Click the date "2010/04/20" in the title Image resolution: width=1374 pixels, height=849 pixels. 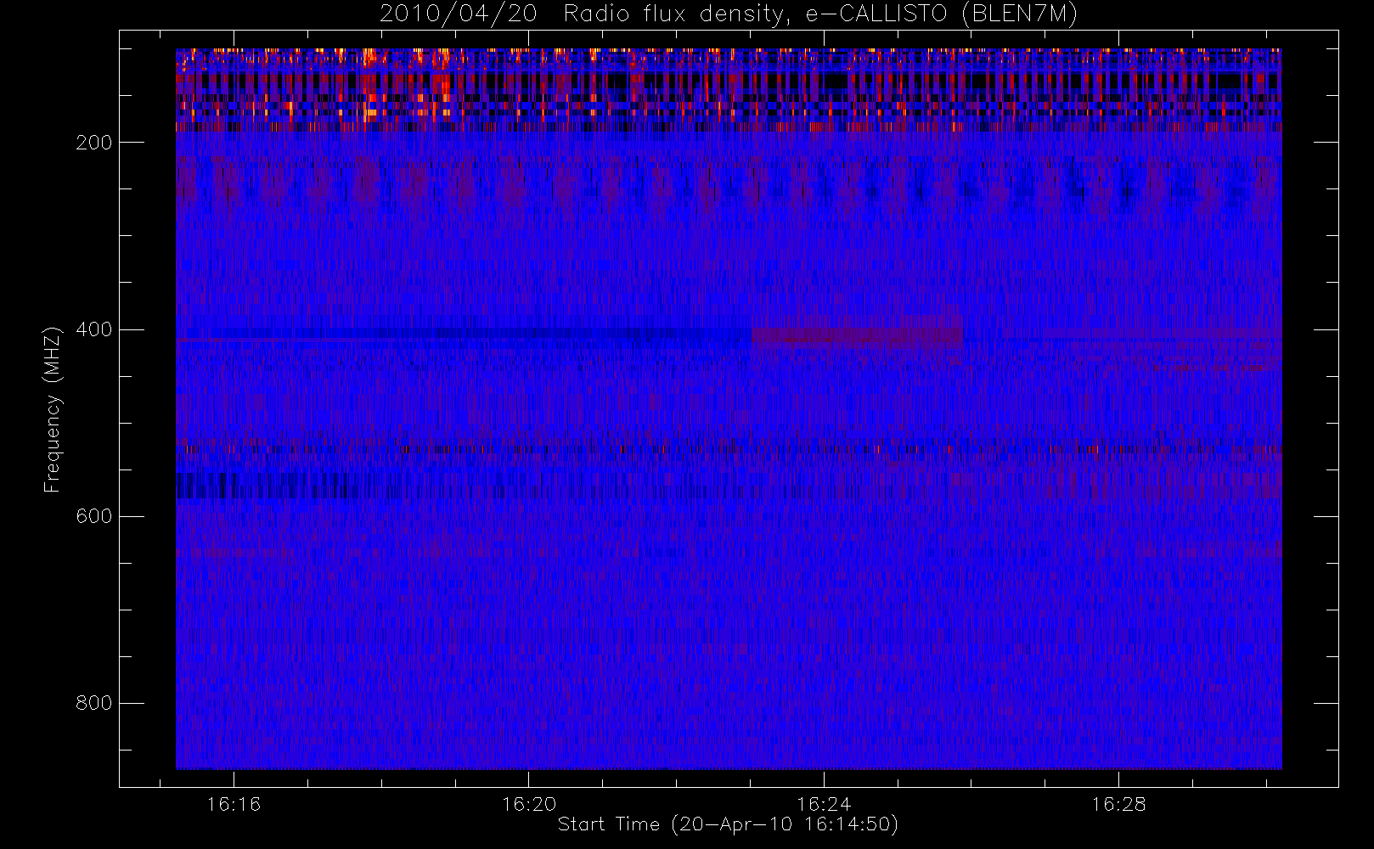tap(459, 14)
